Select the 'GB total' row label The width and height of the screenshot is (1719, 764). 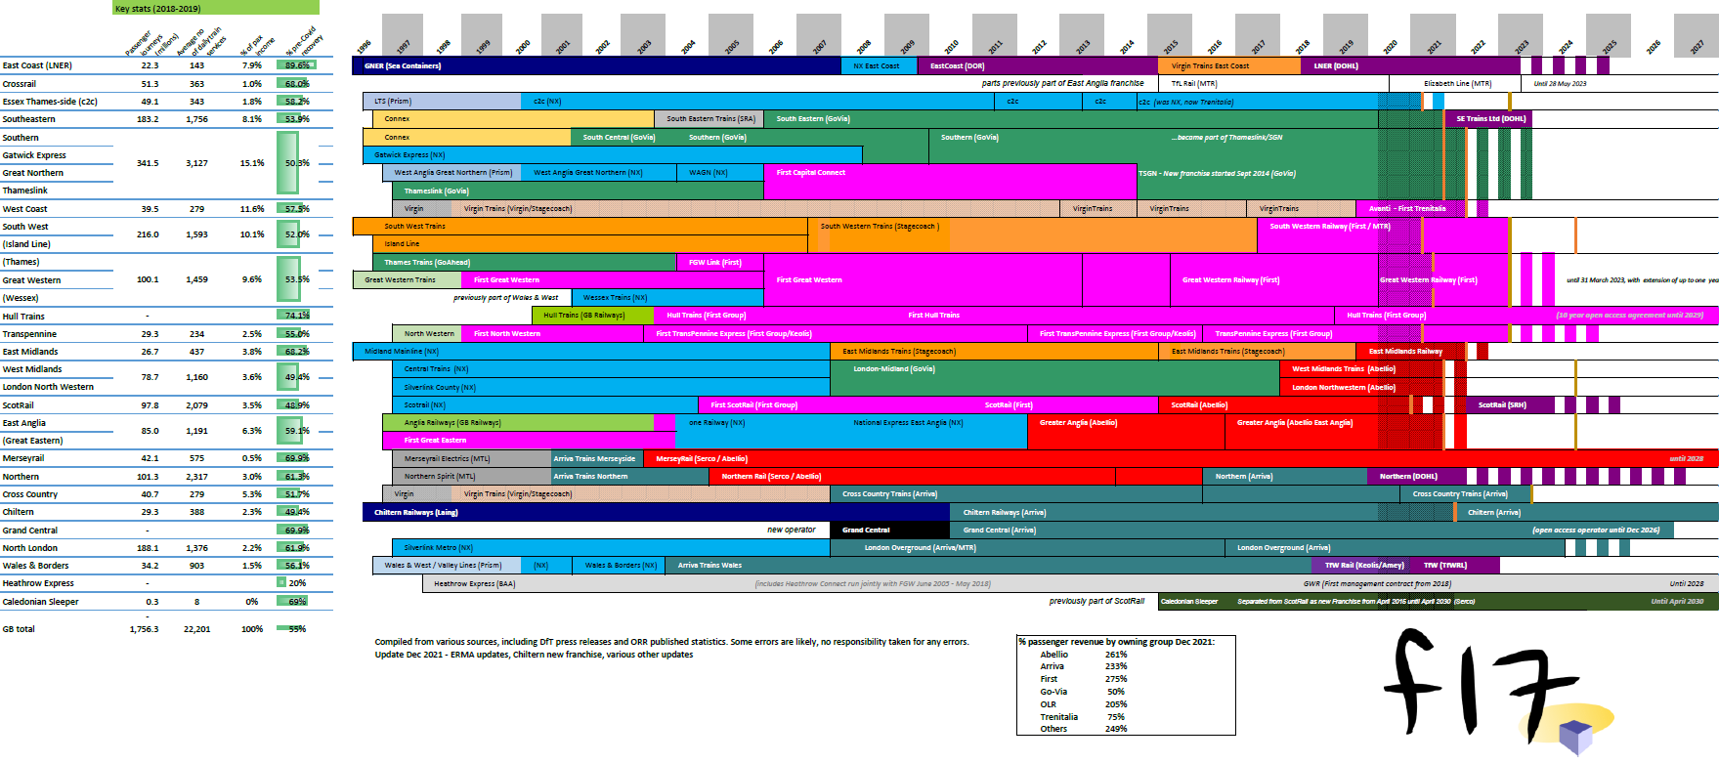click(19, 629)
